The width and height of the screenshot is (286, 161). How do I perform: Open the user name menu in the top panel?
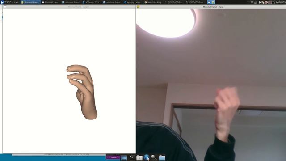click(281, 2)
